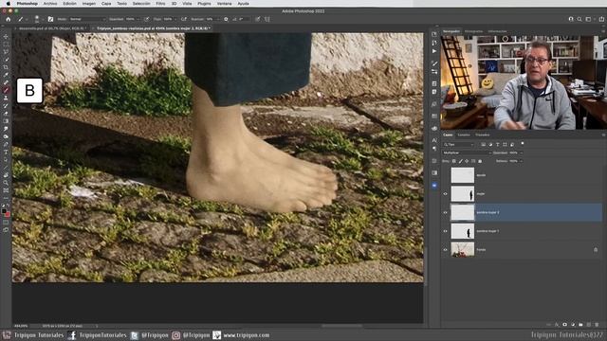The width and height of the screenshot is (607, 341).
Task: Select the Eraser tool
Action: [x=6, y=114]
